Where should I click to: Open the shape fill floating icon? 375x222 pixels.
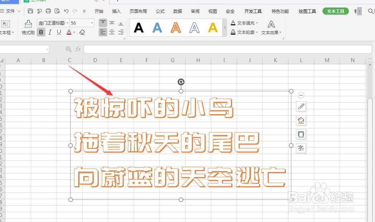coord(301,120)
